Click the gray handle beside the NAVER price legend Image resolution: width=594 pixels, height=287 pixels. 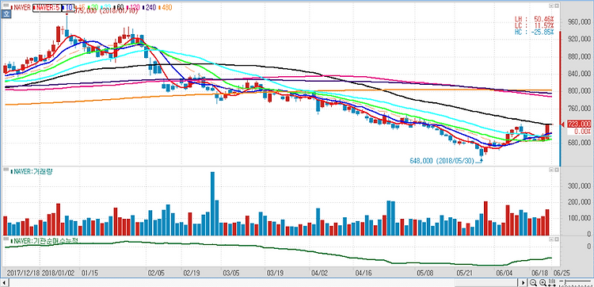point(6,6)
